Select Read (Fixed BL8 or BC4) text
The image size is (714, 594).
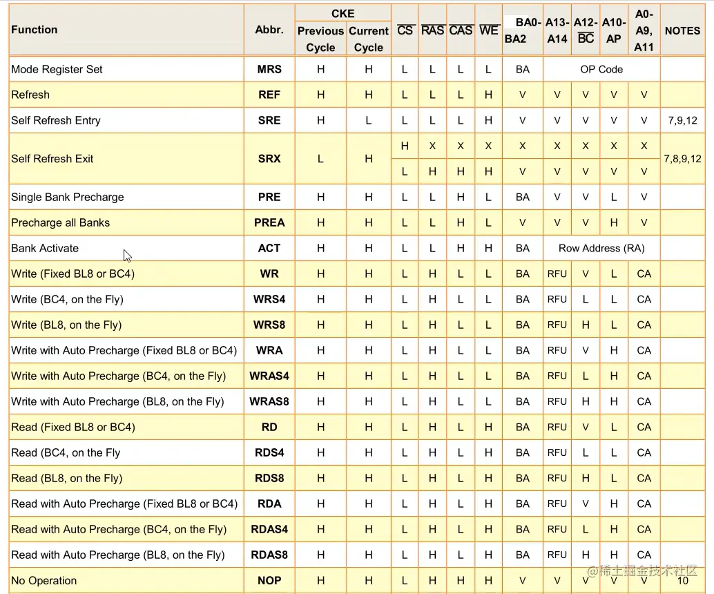73,427
